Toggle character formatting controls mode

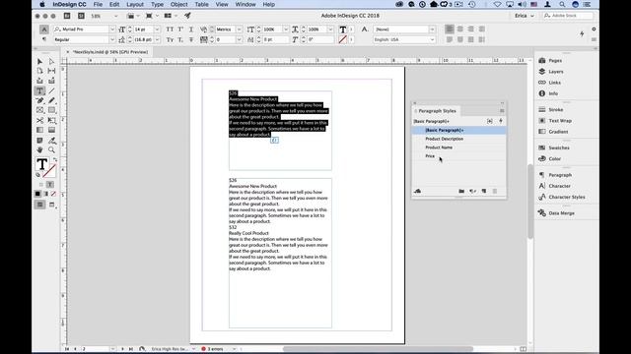(44, 29)
